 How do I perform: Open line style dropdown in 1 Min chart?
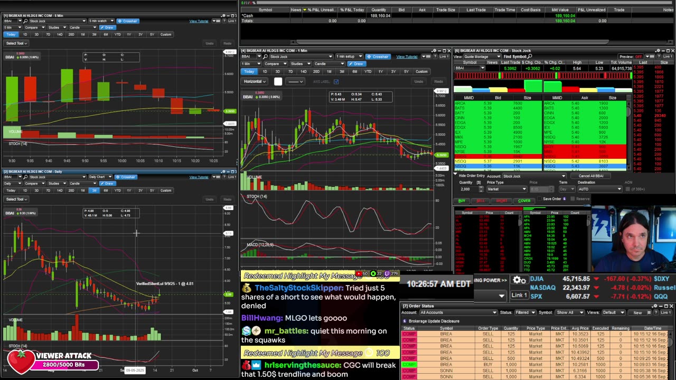295,81
